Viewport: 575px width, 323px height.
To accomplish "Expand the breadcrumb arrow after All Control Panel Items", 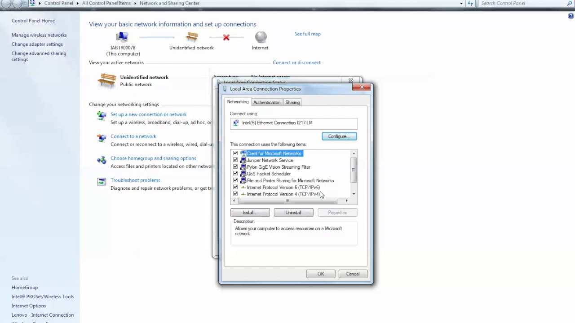I will coord(135,3).
